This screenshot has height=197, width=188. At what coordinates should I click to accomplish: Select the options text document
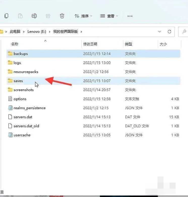[x=20, y=99]
